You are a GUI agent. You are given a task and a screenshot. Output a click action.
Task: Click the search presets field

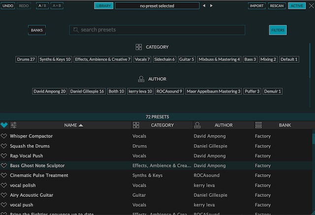157,30
